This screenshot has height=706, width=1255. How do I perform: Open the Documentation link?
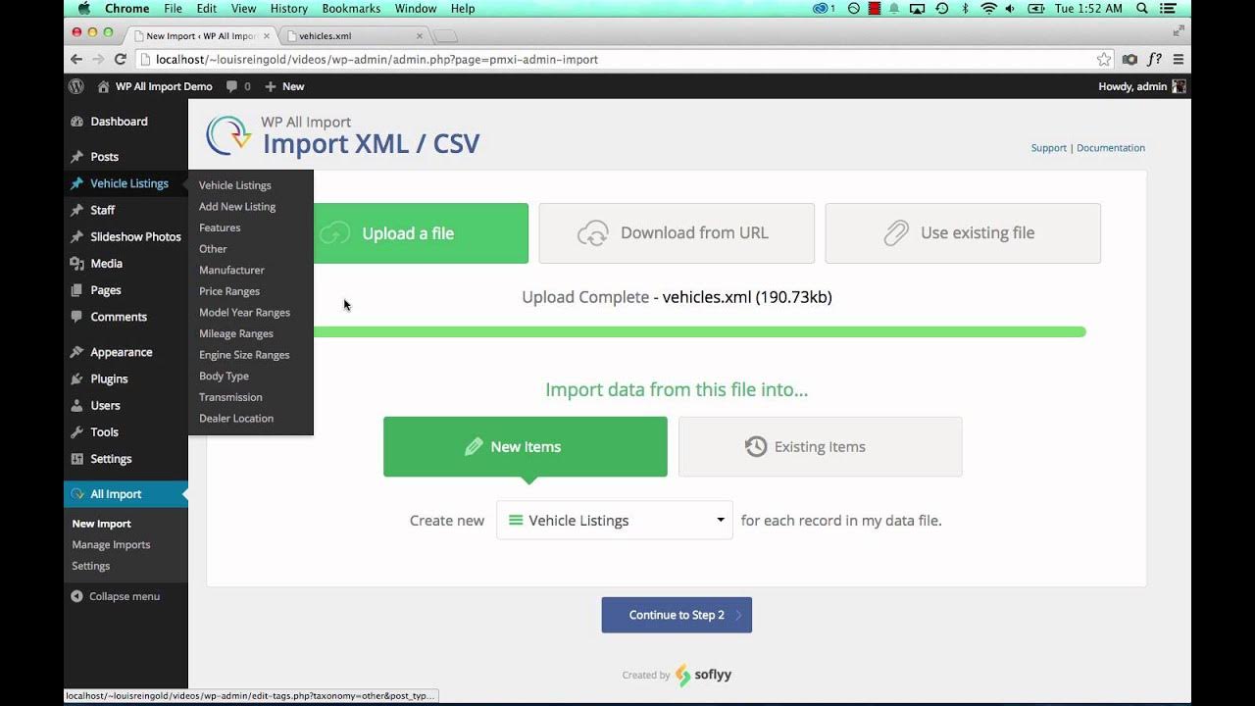coord(1111,148)
